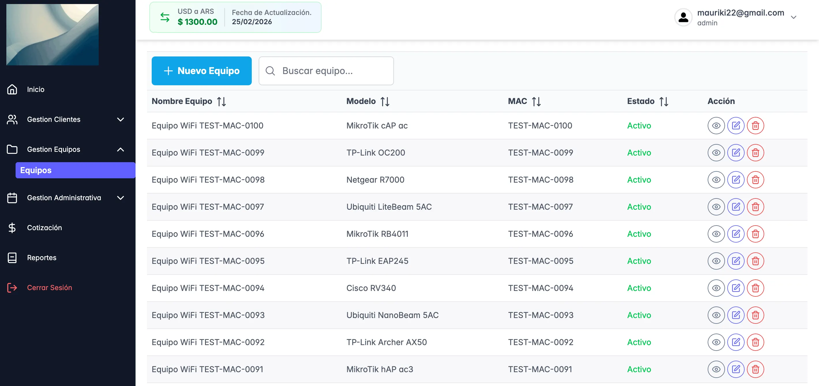Sort table by Estado column
819x386 pixels.
(664, 101)
